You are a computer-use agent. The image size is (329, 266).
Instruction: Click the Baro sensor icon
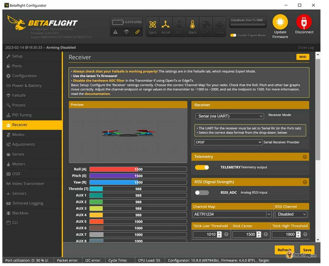192,25
